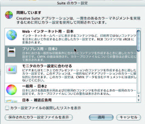The height and width of the screenshot is (124, 145).
Task: Click the color wheel icon for 一般用 - 日本2
Action: pos(11,90)
